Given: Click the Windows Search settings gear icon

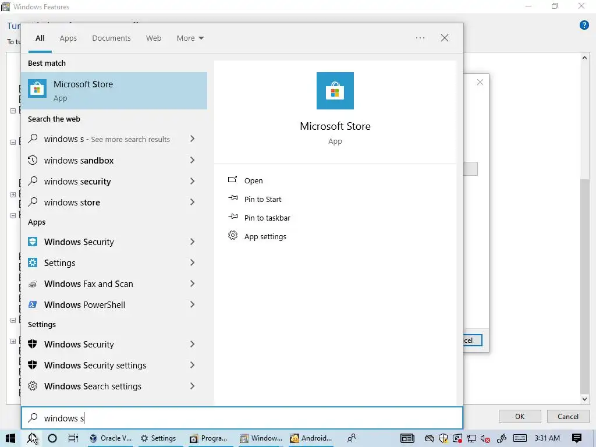Looking at the screenshot, I should tap(33, 386).
